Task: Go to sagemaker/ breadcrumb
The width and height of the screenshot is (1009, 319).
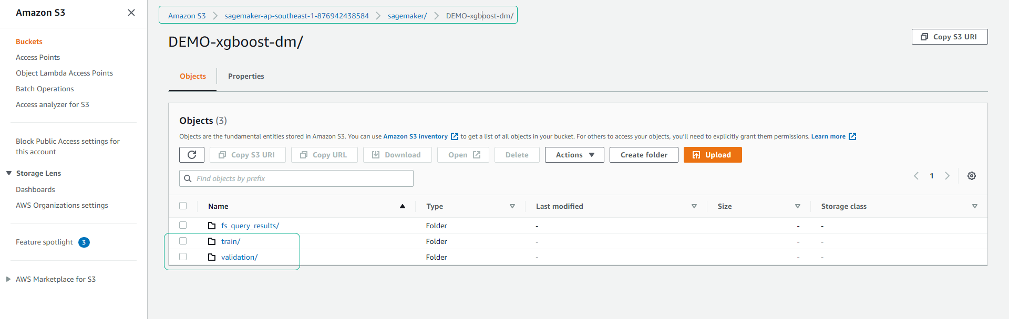Action: point(407,16)
